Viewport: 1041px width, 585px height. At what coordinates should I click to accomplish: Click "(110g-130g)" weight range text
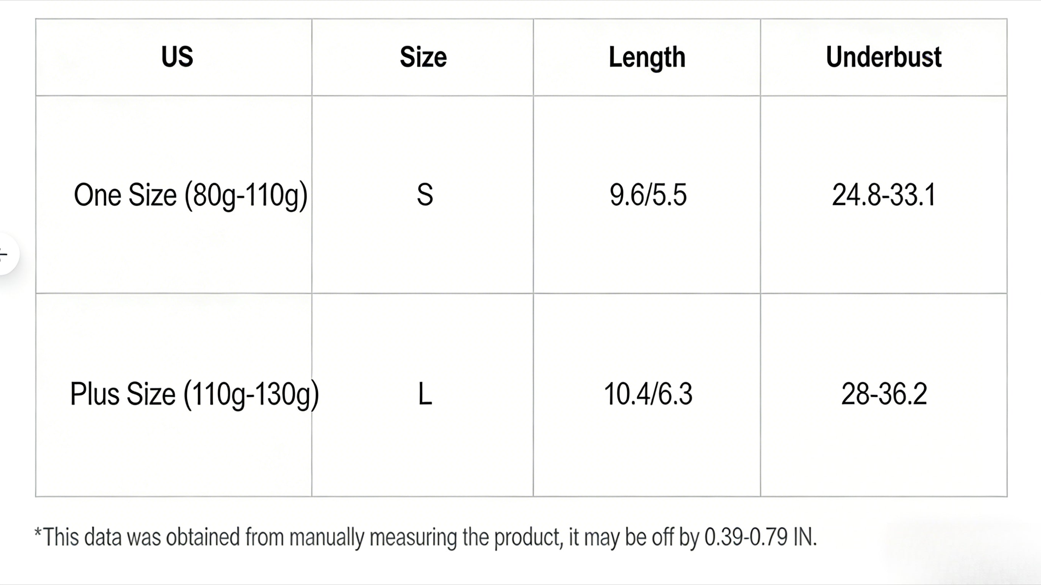pyautogui.click(x=251, y=395)
